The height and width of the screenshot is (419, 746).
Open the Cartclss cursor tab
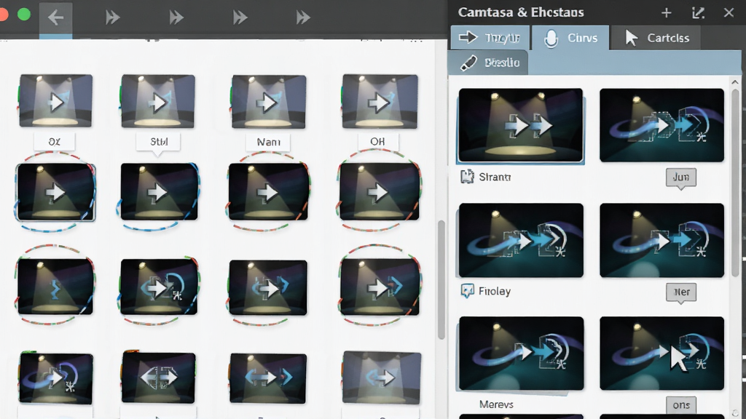point(656,38)
